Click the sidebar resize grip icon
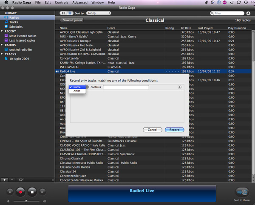 coord(53,180)
